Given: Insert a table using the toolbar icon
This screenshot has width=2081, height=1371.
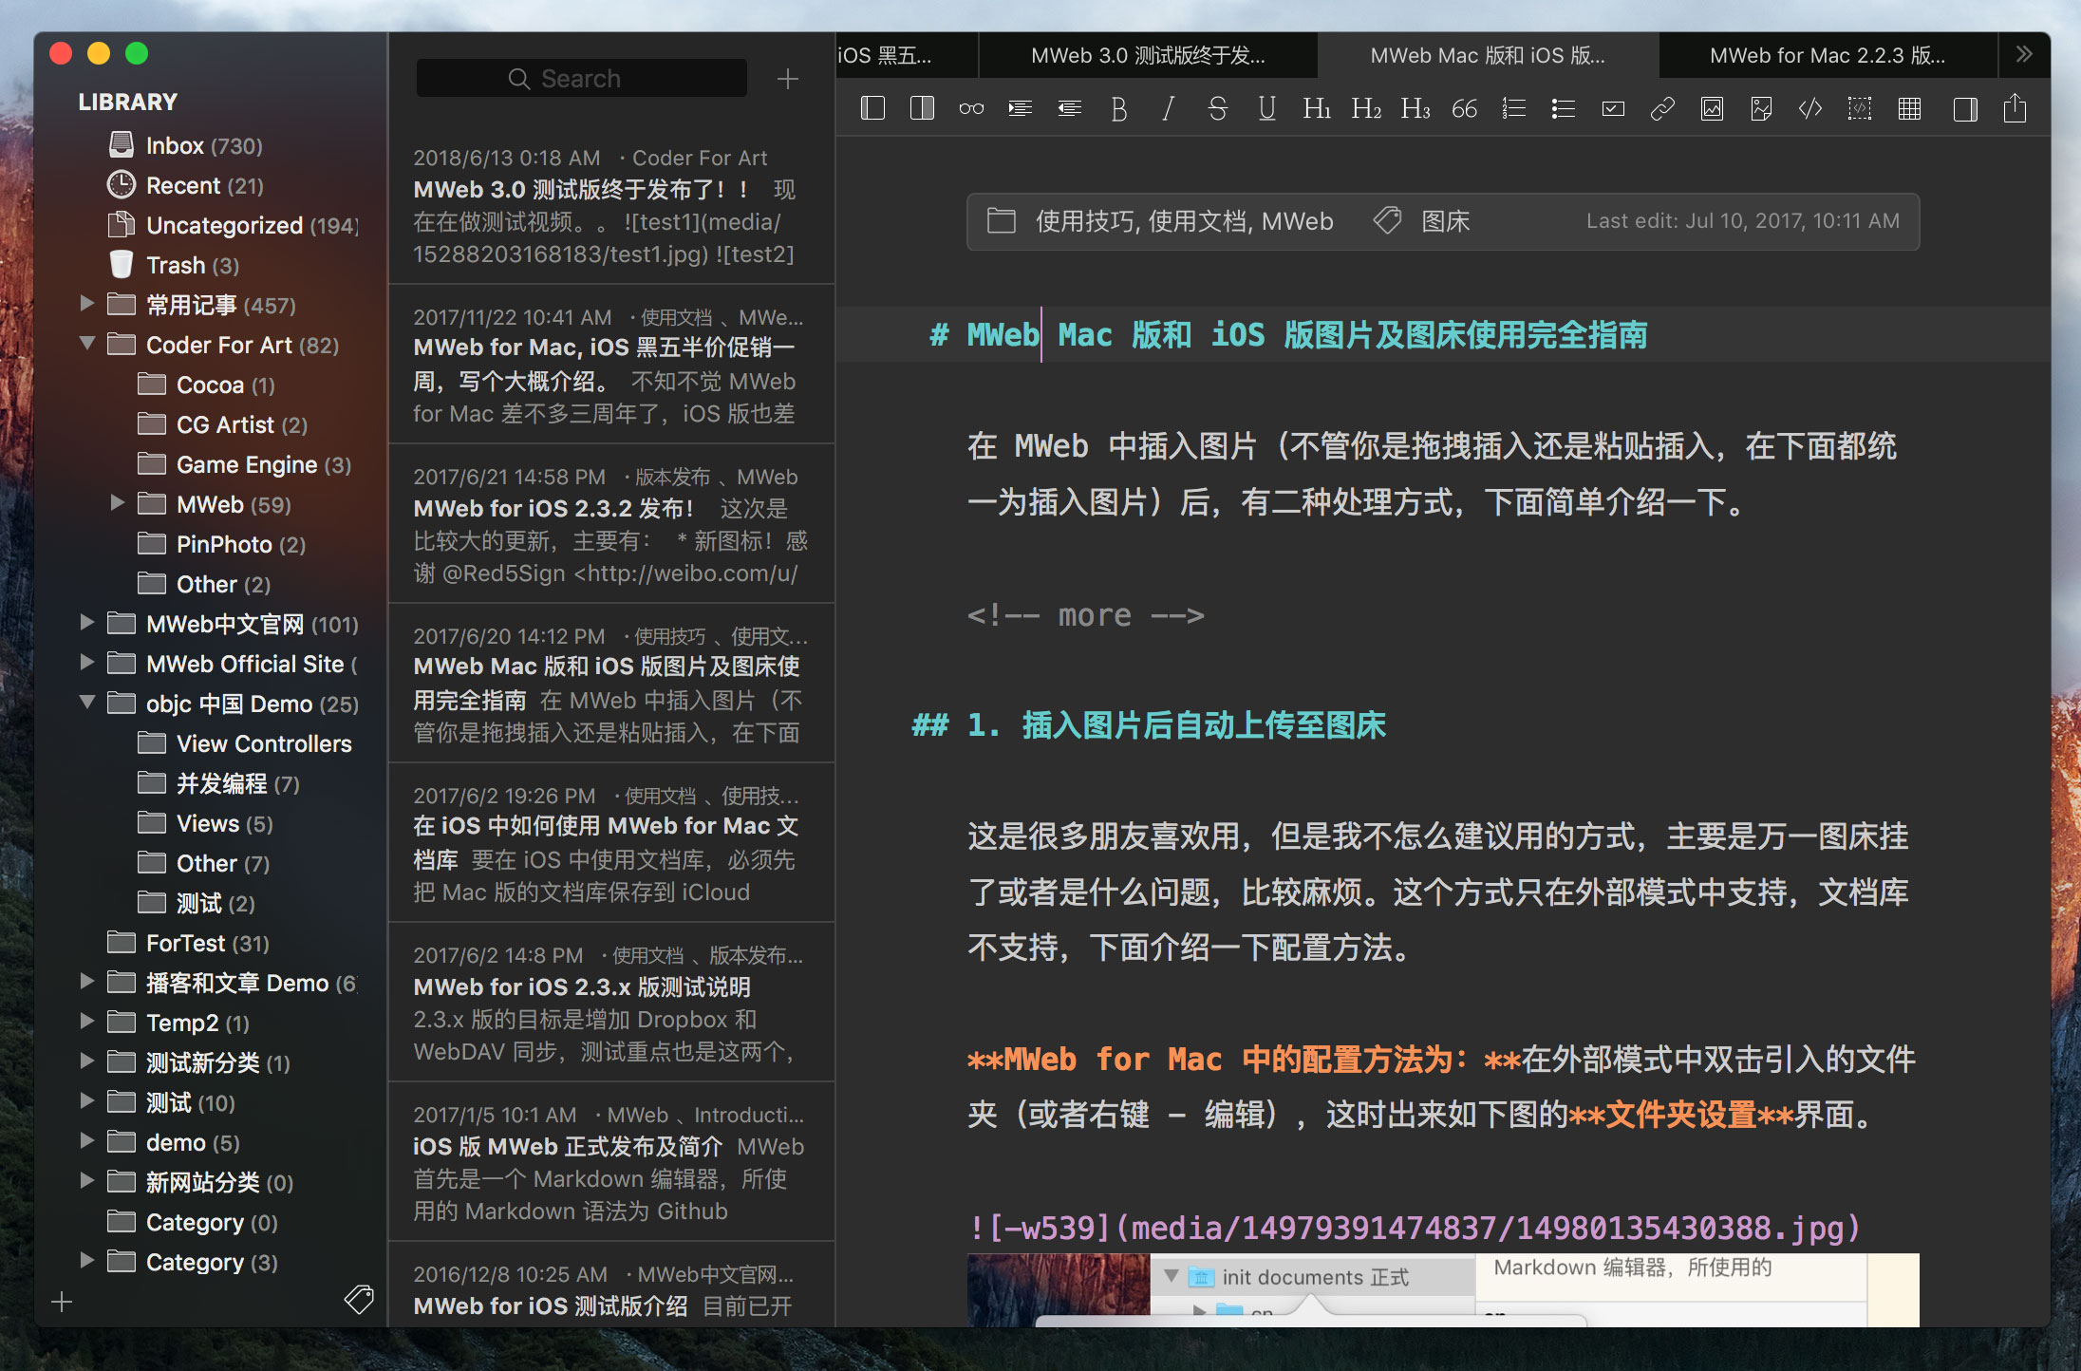Looking at the screenshot, I should coord(1908,108).
